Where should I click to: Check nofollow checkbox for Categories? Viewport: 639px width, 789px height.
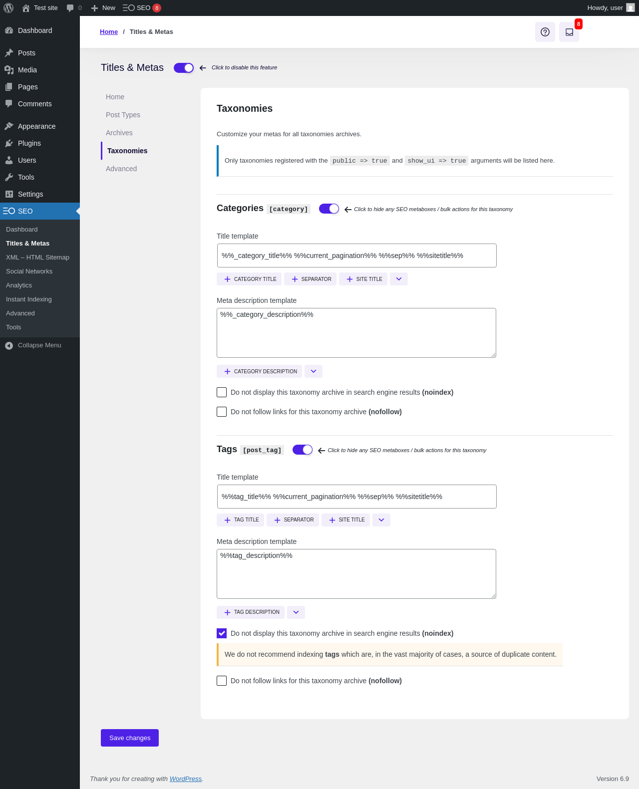(222, 412)
